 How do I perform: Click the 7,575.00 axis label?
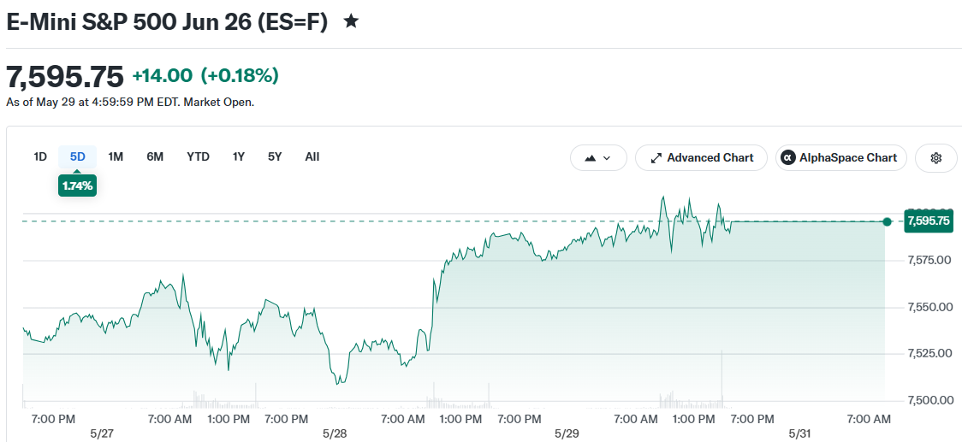929,261
